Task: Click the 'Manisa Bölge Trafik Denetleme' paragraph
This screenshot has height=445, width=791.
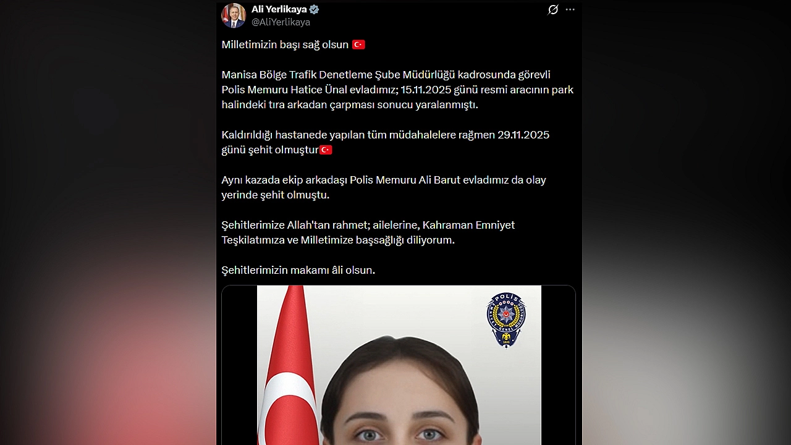Action: pyautogui.click(x=398, y=90)
